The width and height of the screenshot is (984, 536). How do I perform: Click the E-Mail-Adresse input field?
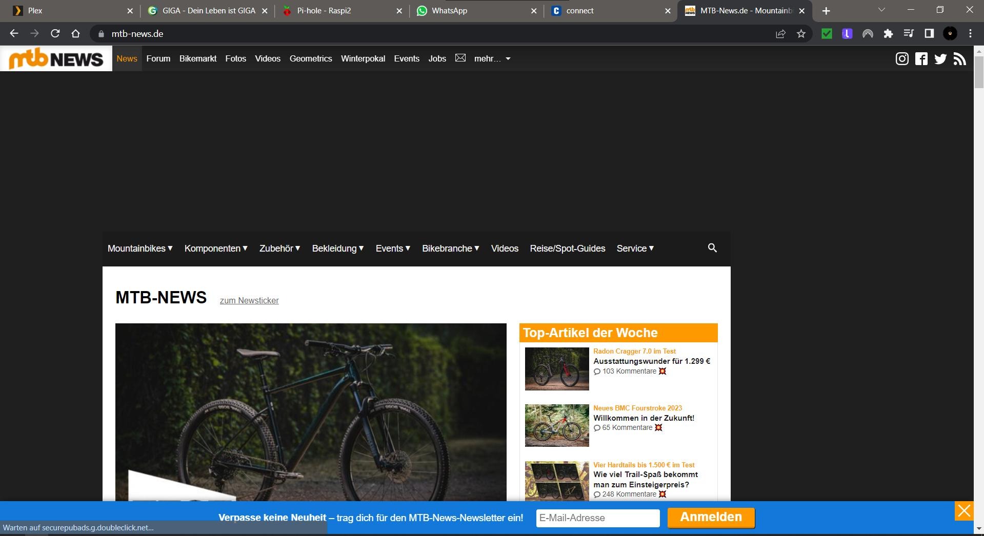click(x=597, y=518)
